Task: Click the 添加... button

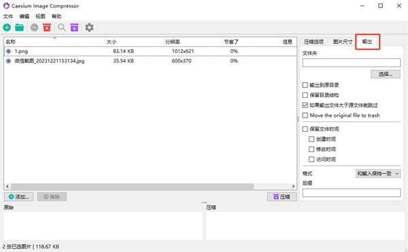Action: pos(19,197)
